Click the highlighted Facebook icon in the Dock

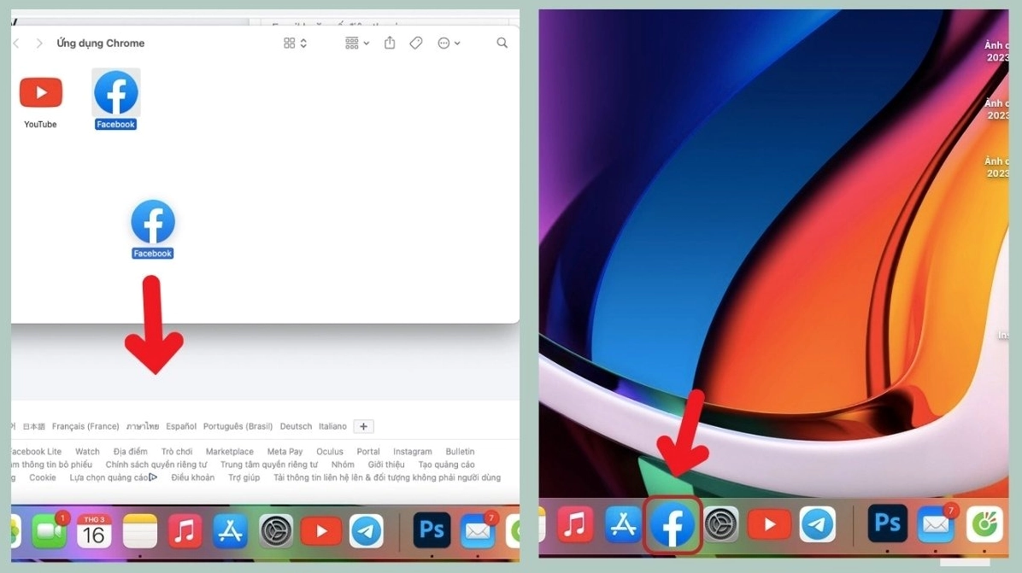click(x=673, y=525)
